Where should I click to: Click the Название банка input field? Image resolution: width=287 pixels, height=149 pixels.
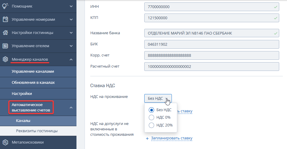[212, 33]
